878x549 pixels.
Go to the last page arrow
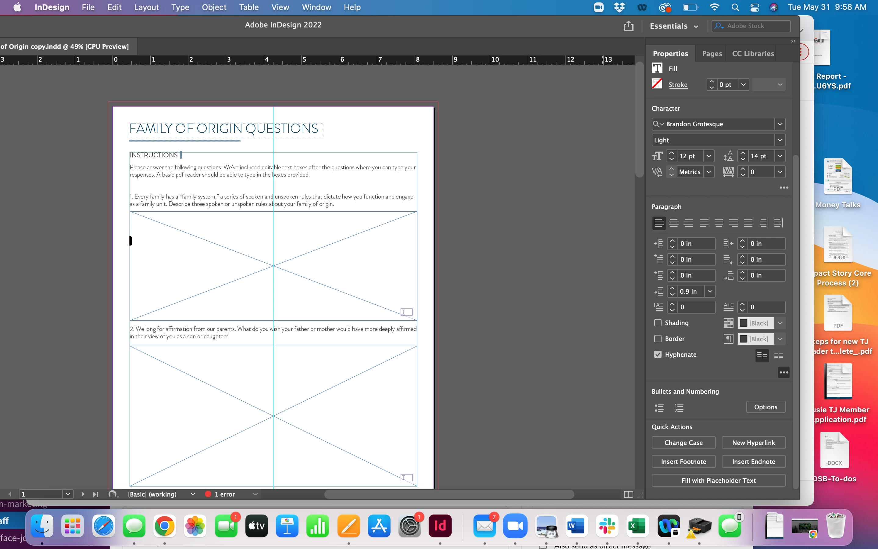[95, 494]
